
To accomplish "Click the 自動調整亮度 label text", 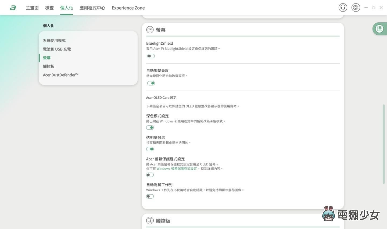I will [x=157, y=70].
